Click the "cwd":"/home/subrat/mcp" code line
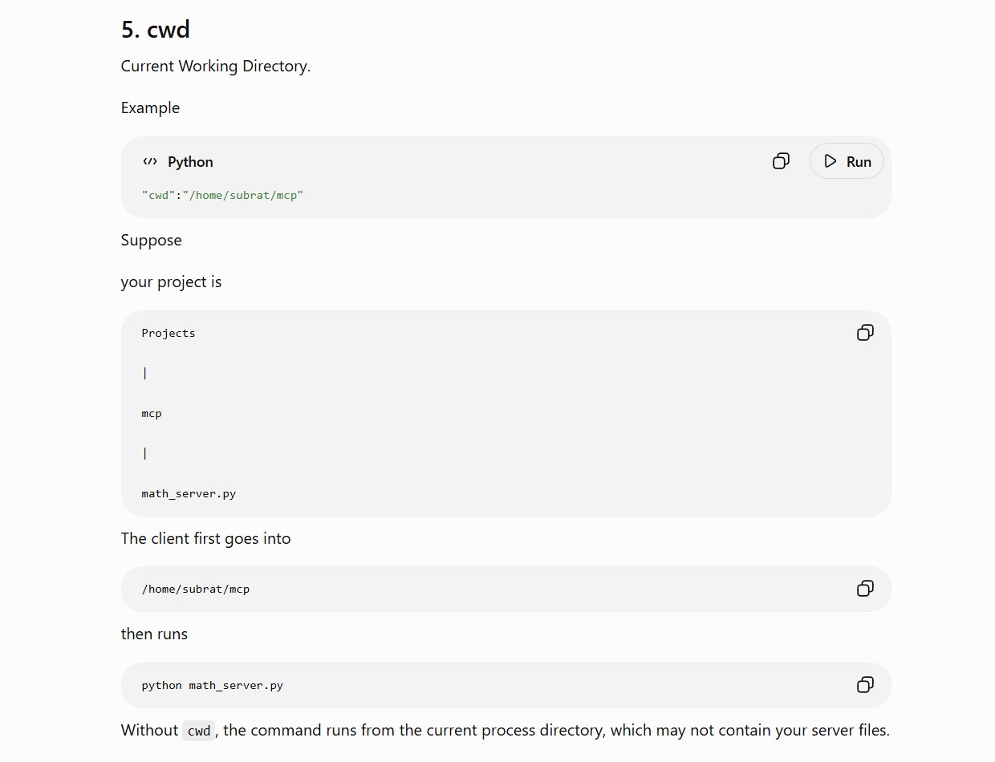 tap(222, 195)
